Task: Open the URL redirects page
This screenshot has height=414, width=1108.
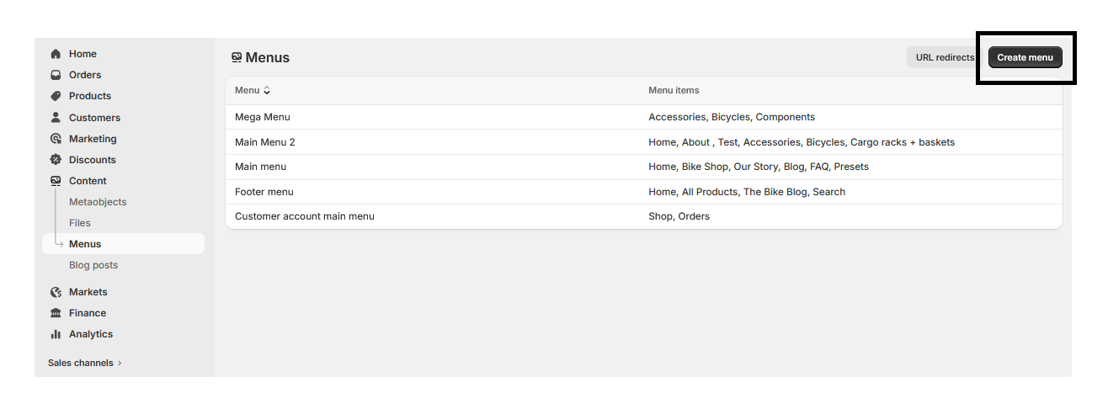Action: (945, 57)
